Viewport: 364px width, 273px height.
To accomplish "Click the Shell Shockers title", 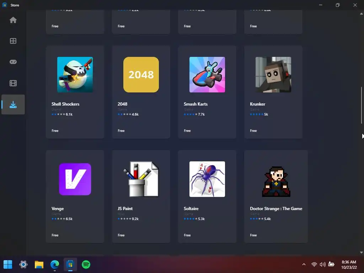I will [x=65, y=104].
